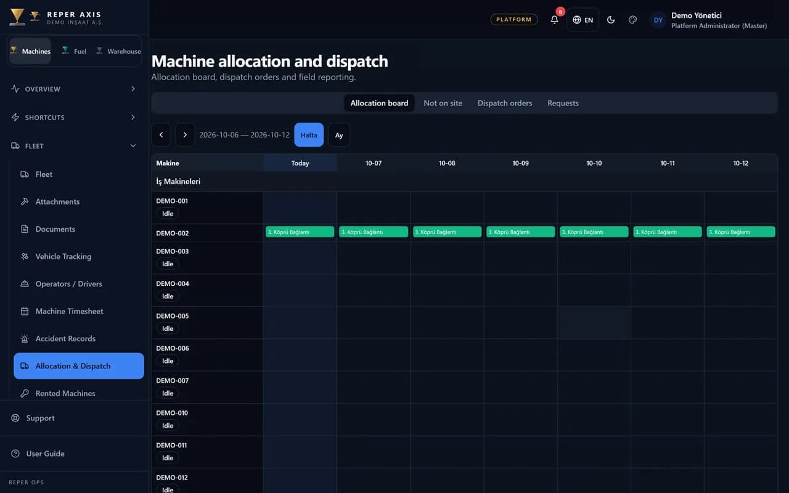The image size is (789, 493).
Task: Click the DEMO-007 machine name
Action: (172, 380)
